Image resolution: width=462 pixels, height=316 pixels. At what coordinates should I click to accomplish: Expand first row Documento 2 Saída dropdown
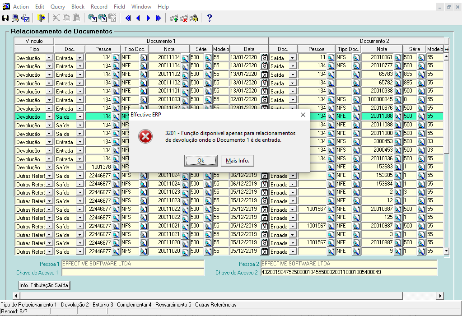pyautogui.click(x=292, y=58)
